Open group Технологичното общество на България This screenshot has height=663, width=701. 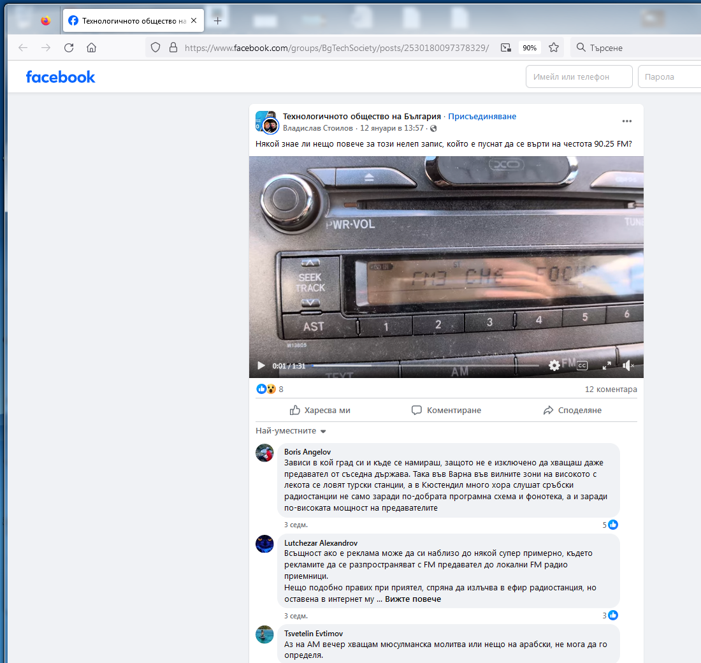[362, 116]
